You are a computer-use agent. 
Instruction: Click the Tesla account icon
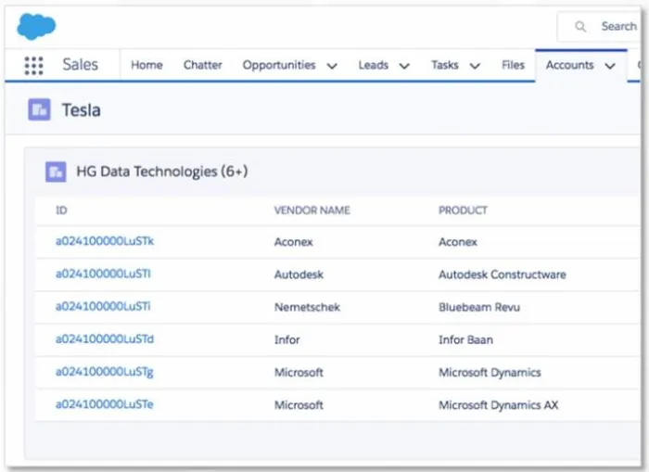tap(39, 109)
